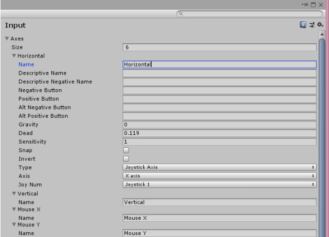Close the Input settings window

click(321, 5)
